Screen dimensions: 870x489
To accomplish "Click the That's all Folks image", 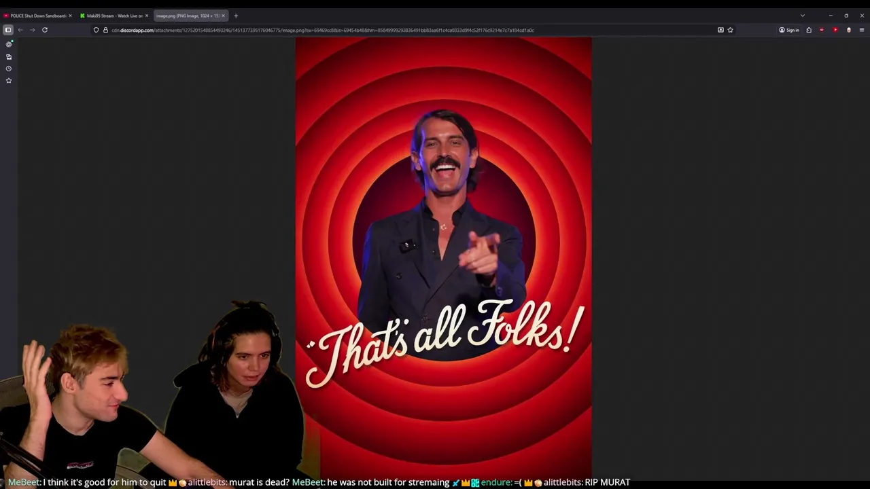I will point(444,258).
